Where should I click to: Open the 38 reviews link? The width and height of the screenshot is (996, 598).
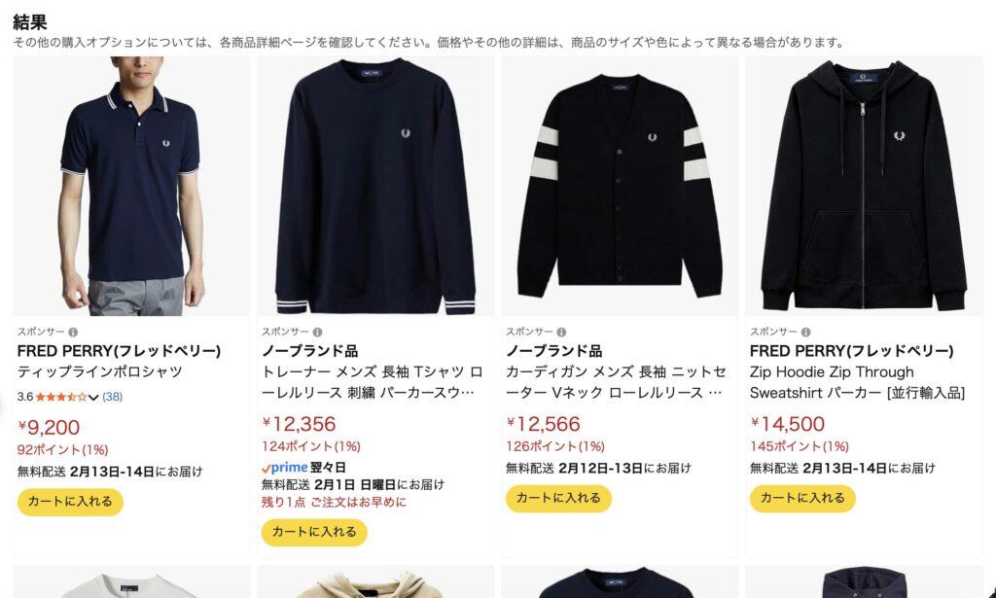pyautogui.click(x=113, y=397)
